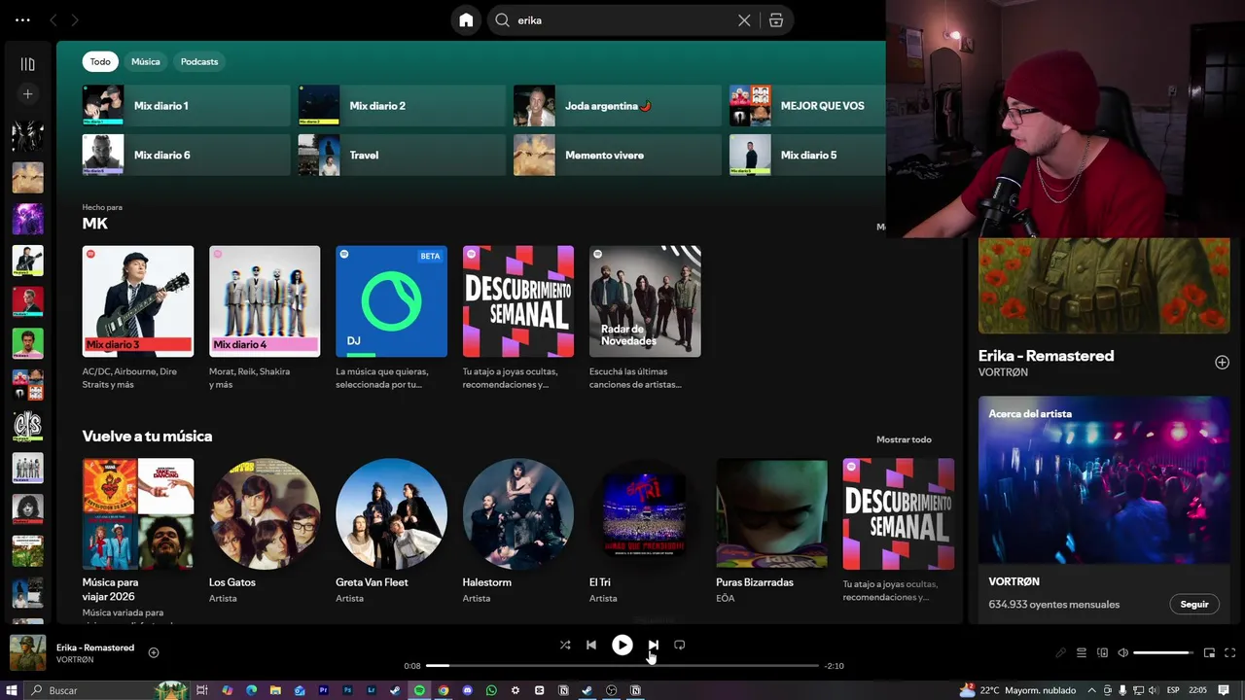
Task: Select the Podcasts filter chip
Action: point(199,61)
